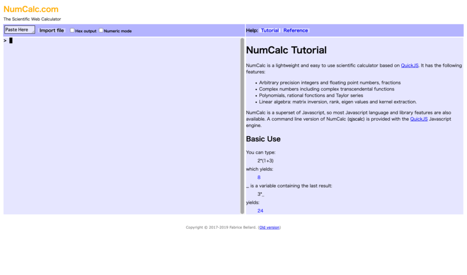Grab the Paste Here box resize handle
Image resolution: width=467 pixels, height=275 pixels.
point(33,32)
